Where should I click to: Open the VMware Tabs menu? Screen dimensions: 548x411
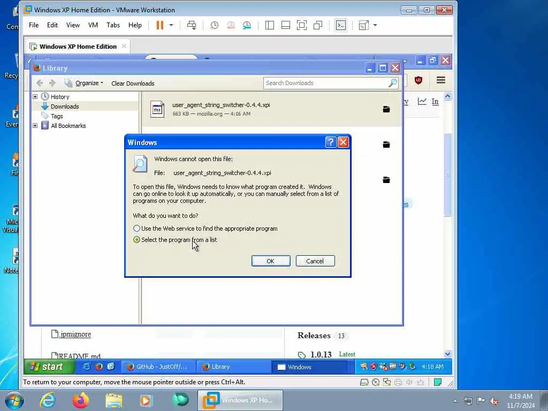tap(113, 25)
